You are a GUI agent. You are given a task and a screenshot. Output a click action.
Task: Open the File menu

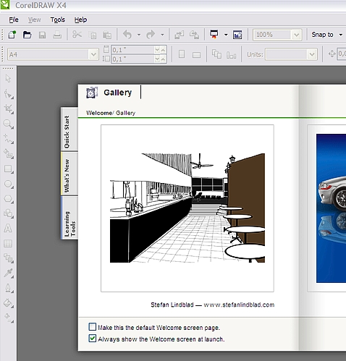click(14, 20)
